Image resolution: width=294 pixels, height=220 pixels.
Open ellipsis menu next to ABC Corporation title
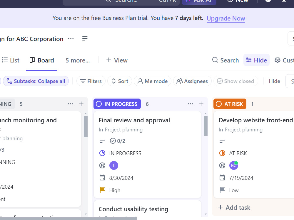tap(71, 38)
